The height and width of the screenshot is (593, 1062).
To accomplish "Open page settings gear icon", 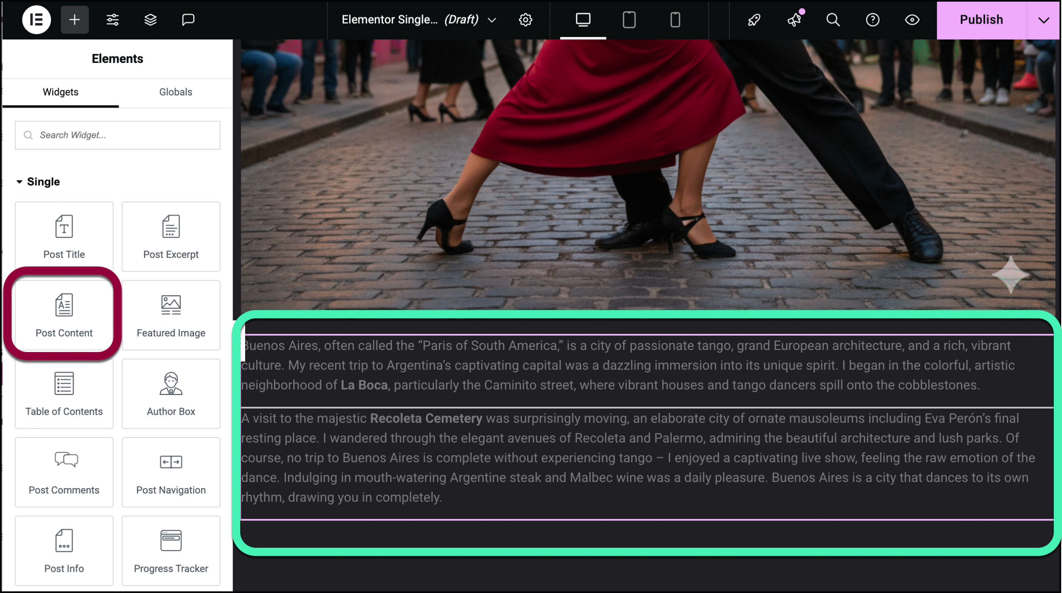I will [525, 19].
